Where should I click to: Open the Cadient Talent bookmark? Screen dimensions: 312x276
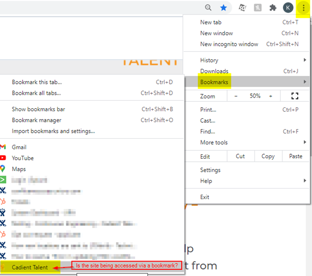[30, 267]
